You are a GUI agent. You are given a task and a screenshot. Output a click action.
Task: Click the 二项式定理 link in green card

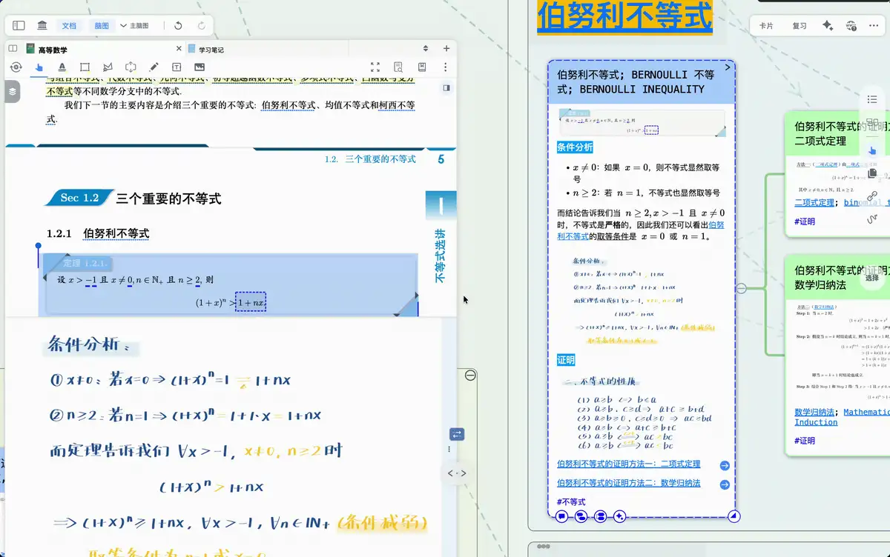coord(814,202)
